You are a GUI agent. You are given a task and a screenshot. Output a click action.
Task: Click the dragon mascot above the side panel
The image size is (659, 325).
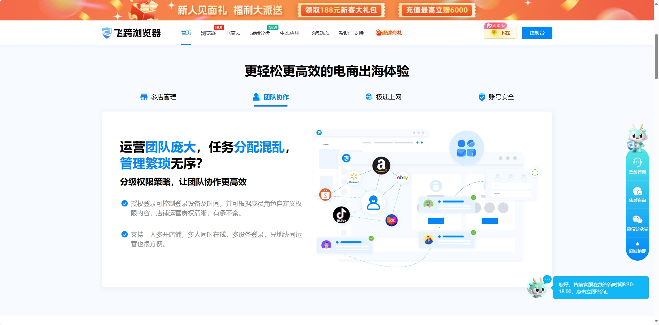(638, 138)
